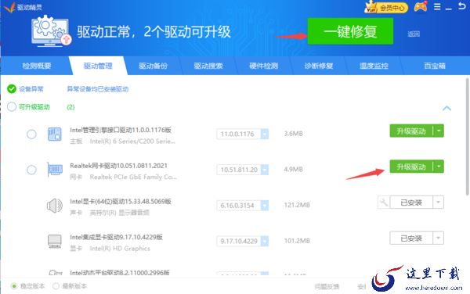Screen dimensions: 470x294
Task: Switch to the 驱动管理 tab
Action: [98, 66]
